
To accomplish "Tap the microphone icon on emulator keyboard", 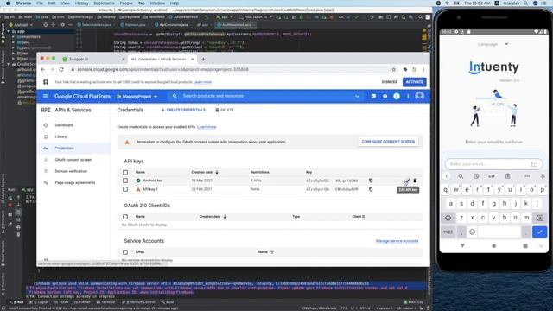I will [x=543, y=176].
